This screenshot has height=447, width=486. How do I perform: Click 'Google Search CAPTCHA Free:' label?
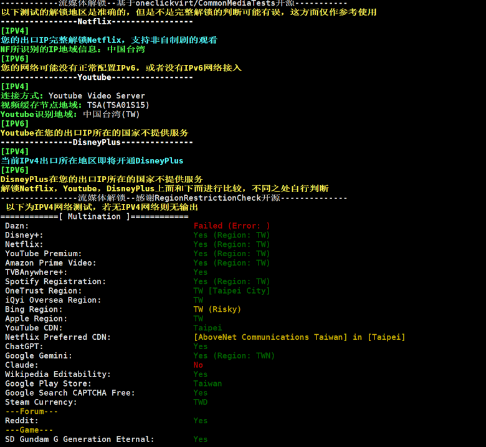tap(70, 393)
